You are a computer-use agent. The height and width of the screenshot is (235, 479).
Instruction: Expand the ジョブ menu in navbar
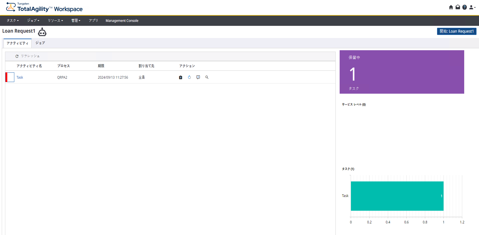33,20
